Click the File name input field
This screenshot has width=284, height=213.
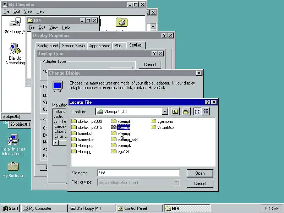pyautogui.click(x=138, y=173)
